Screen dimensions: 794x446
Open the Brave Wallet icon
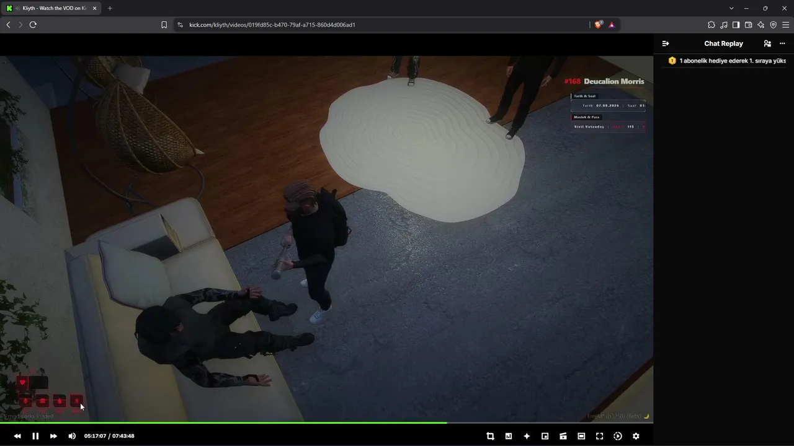click(x=748, y=25)
